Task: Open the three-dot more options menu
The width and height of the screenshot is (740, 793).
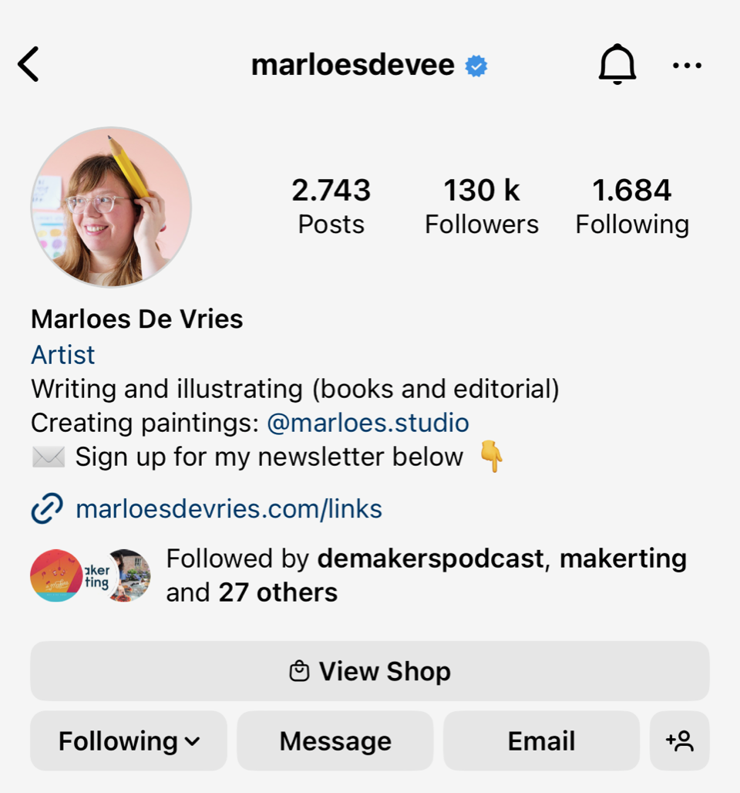Action: point(687,66)
